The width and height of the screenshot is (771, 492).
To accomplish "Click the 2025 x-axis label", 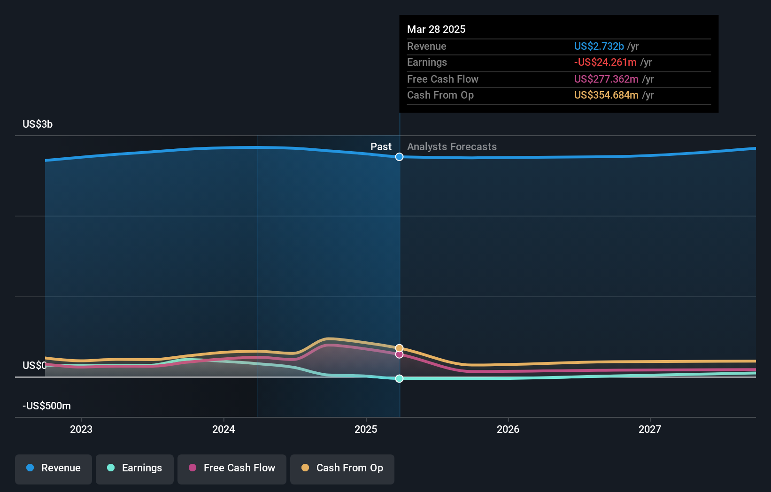I will (x=366, y=429).
